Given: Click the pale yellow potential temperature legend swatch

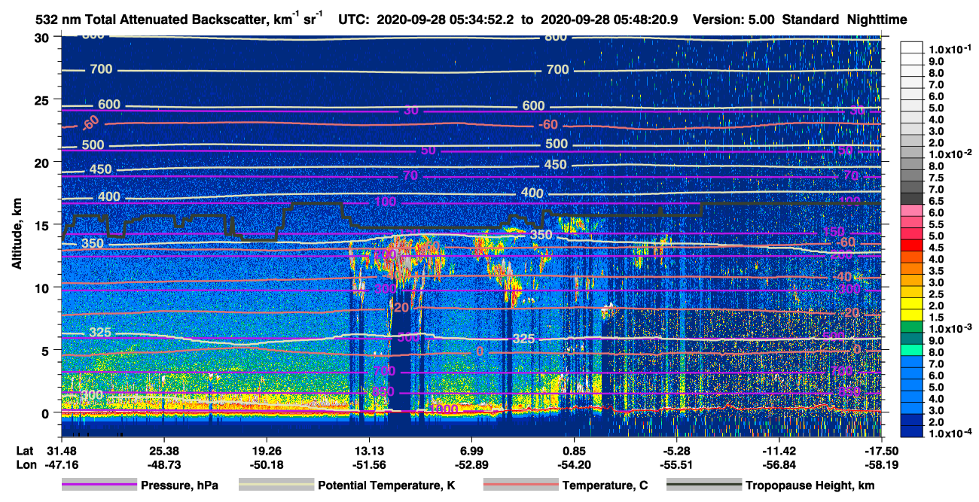Looking at the screenshot, I should click(276, 485).
